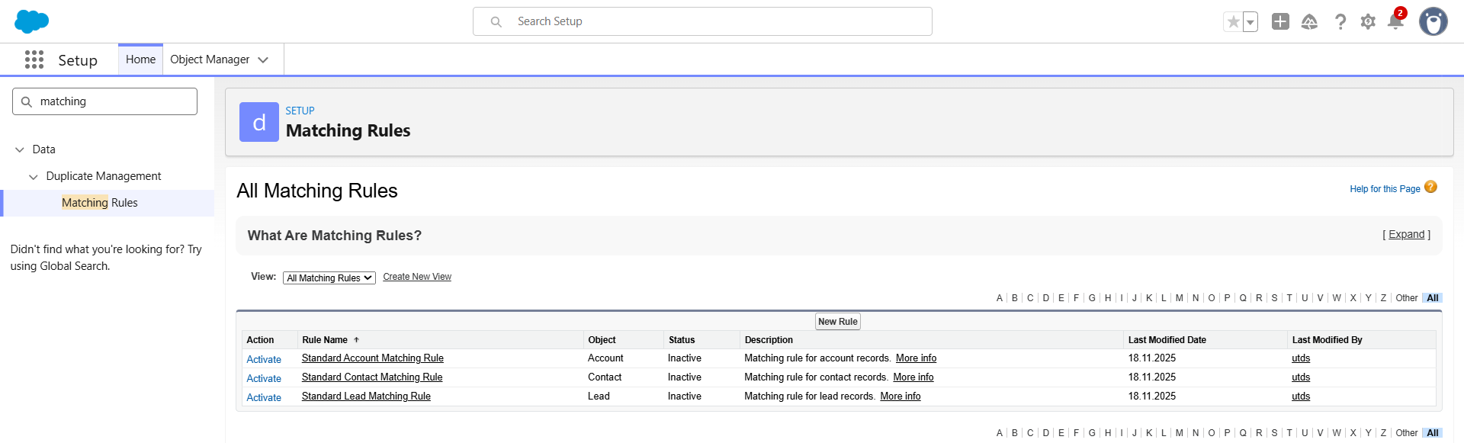Screen dimensions: 1464x443
Task: Sort by Last Modified Date column header
Action: [1167, 340]
